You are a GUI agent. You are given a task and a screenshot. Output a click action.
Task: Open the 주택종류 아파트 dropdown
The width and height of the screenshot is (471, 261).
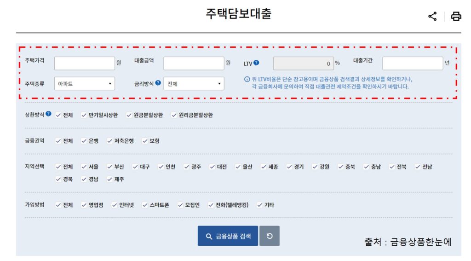pos(85,84)
